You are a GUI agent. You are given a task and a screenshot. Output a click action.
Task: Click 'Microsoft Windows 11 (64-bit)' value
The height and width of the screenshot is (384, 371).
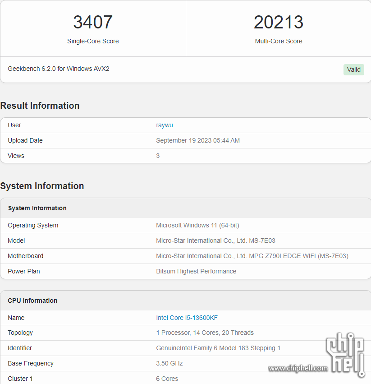[198, 225]
